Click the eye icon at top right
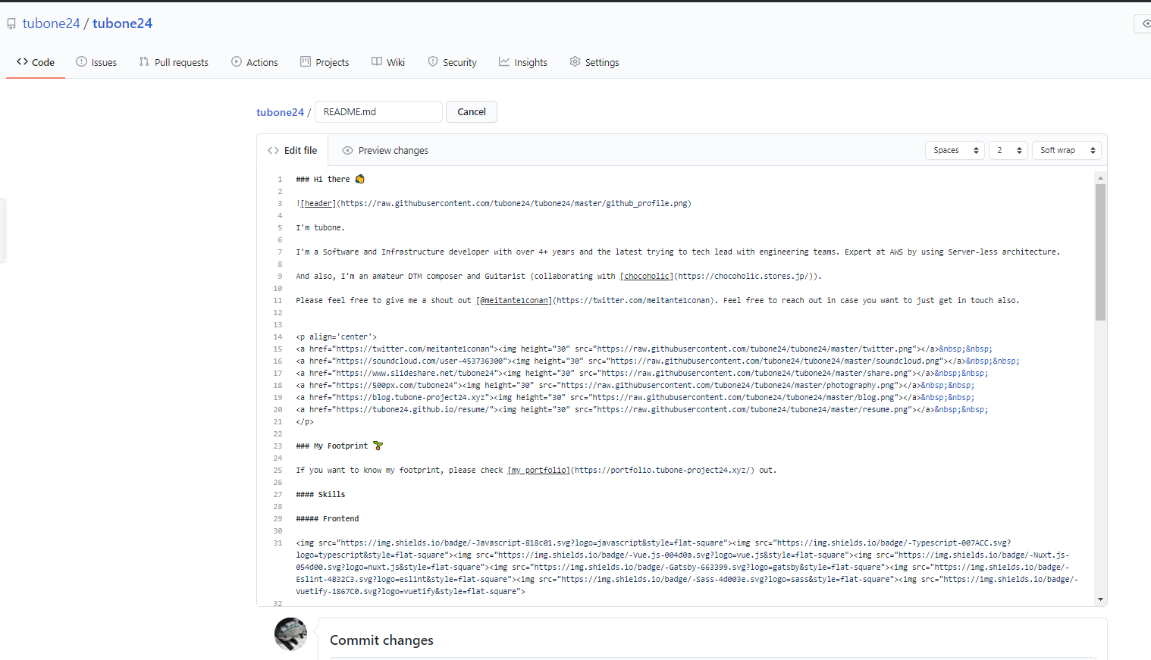Image resolution: width=1151 pixels, height=660 pixels. point(1145,23)
